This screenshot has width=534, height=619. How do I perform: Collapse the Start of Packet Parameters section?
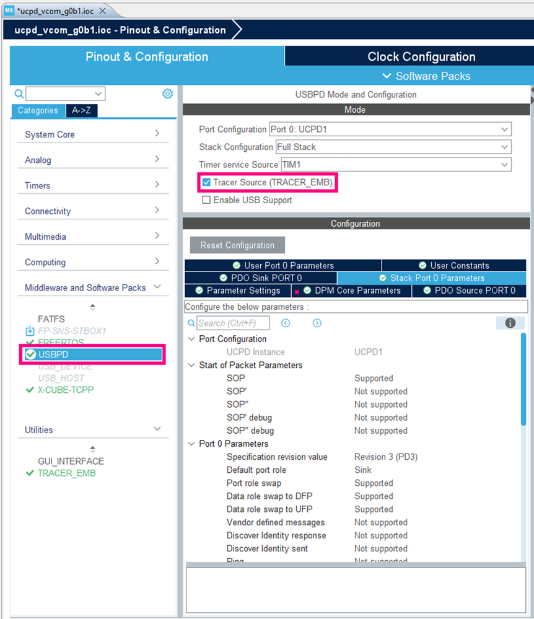(191, 365)
